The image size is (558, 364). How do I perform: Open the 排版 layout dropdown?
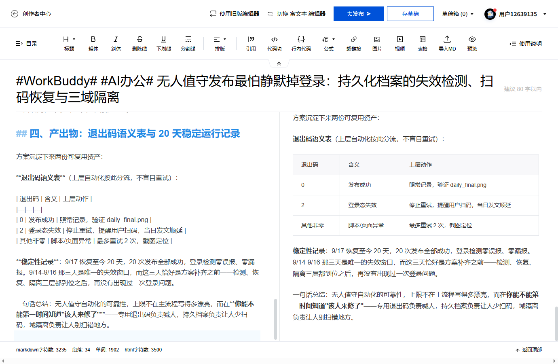point(220,43)
